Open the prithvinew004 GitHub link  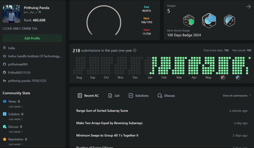click(18, 64)
